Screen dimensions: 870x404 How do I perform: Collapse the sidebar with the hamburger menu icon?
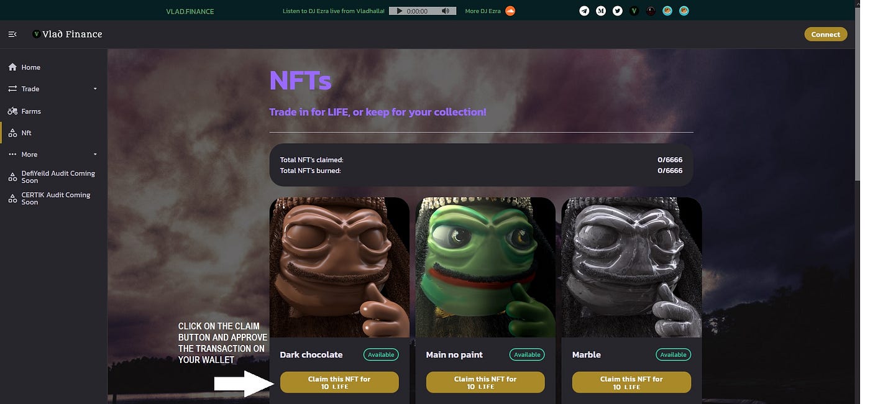(12, 34)
